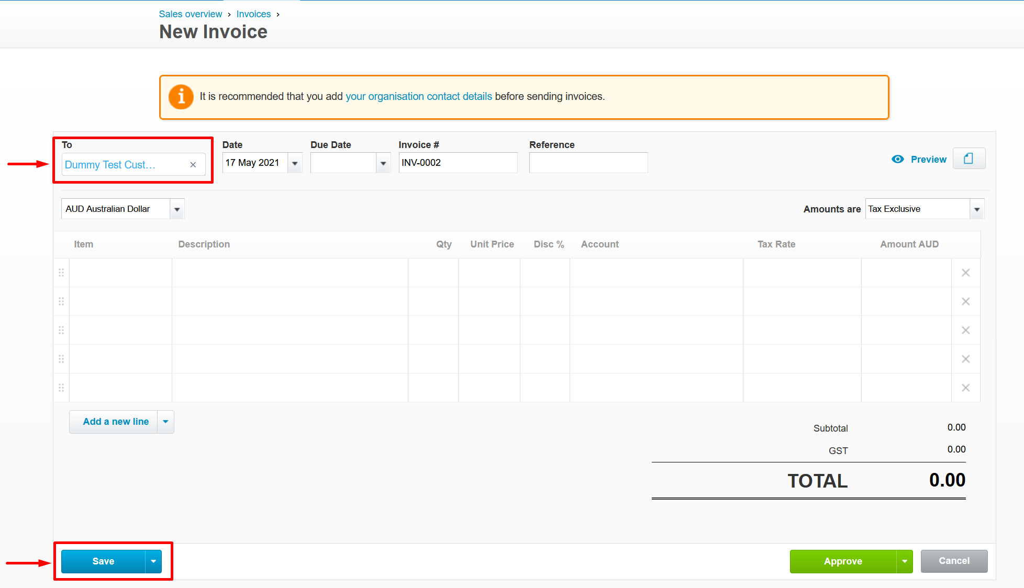Click the orange information icon
This screenshot has height=588, width=1024.
coord(181,97)
